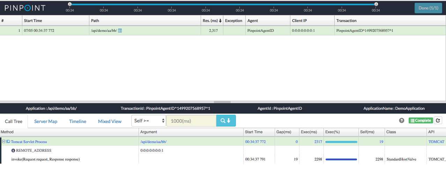Click the green Complete button
The image size is (446, 193).
point(421,120)
